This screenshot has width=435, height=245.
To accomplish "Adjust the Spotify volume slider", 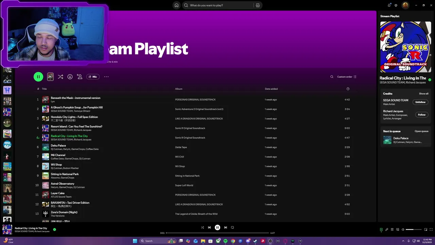I will pyautogui.click(x=414, y=230).
